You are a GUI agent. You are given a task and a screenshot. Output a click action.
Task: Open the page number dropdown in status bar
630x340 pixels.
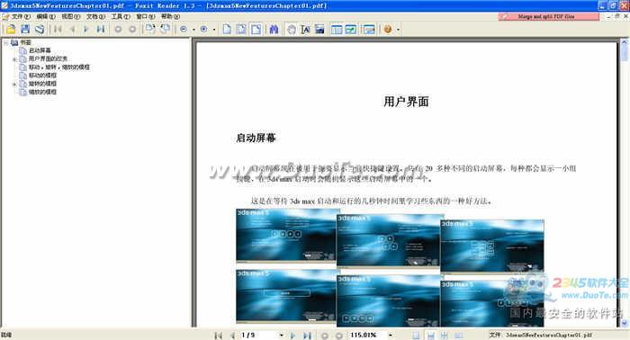pyautogui.click(x=281, y=336)
